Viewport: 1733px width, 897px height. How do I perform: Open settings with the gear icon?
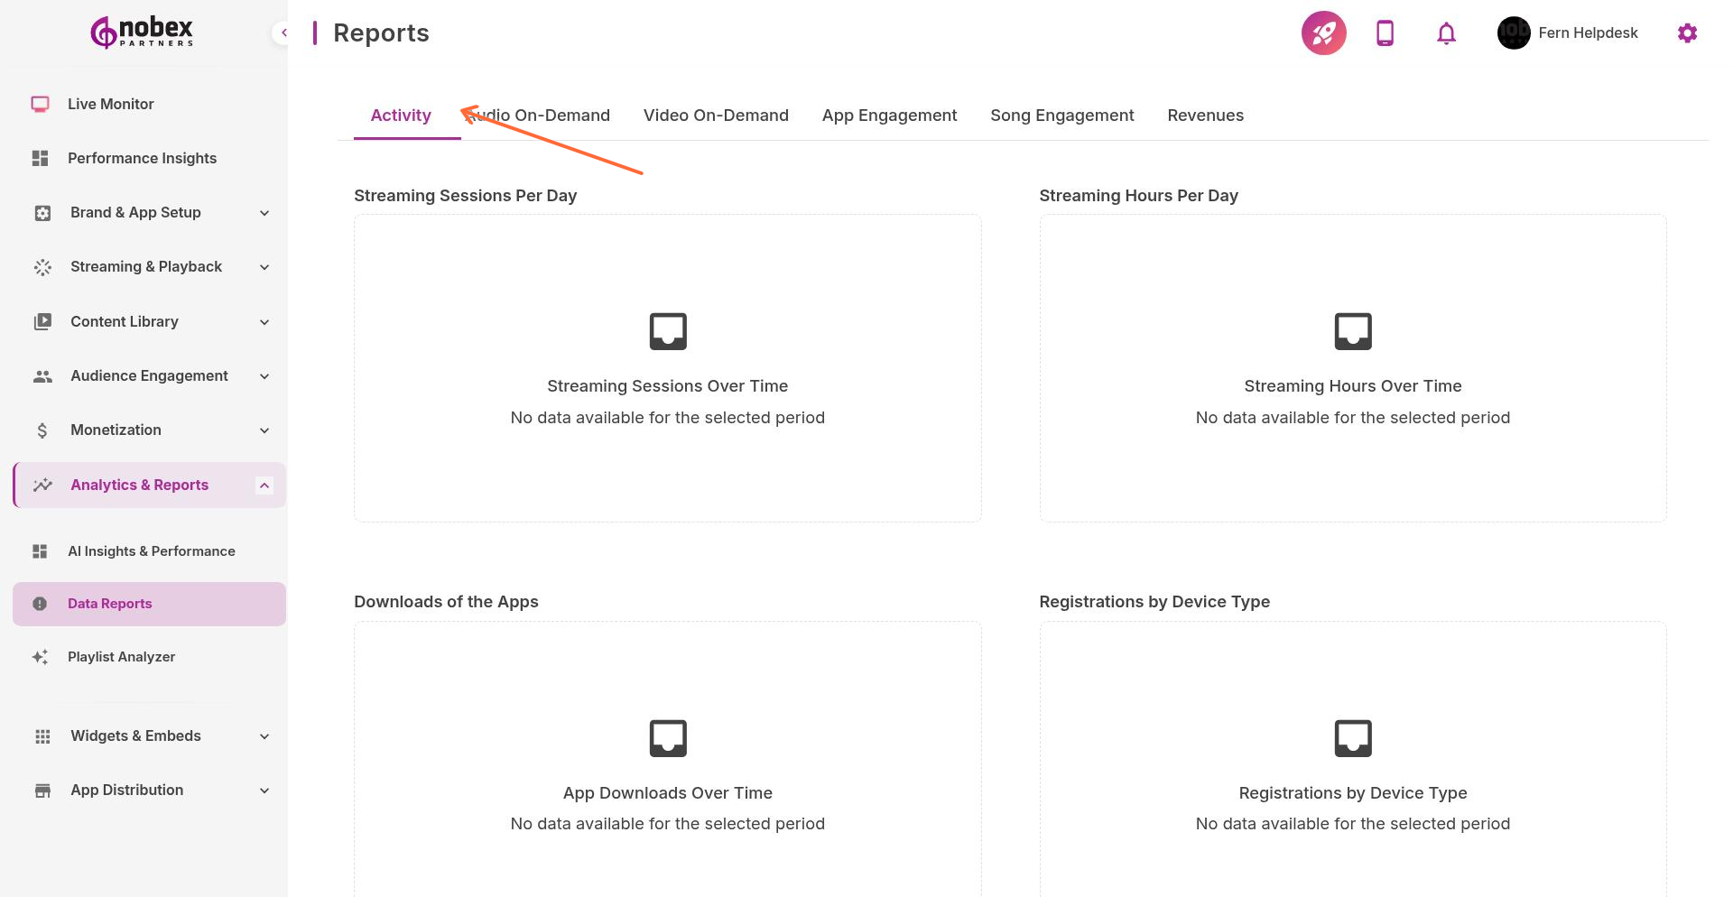[1688, 32]
